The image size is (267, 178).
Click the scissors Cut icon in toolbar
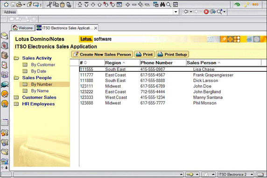(x=49, y=4)
